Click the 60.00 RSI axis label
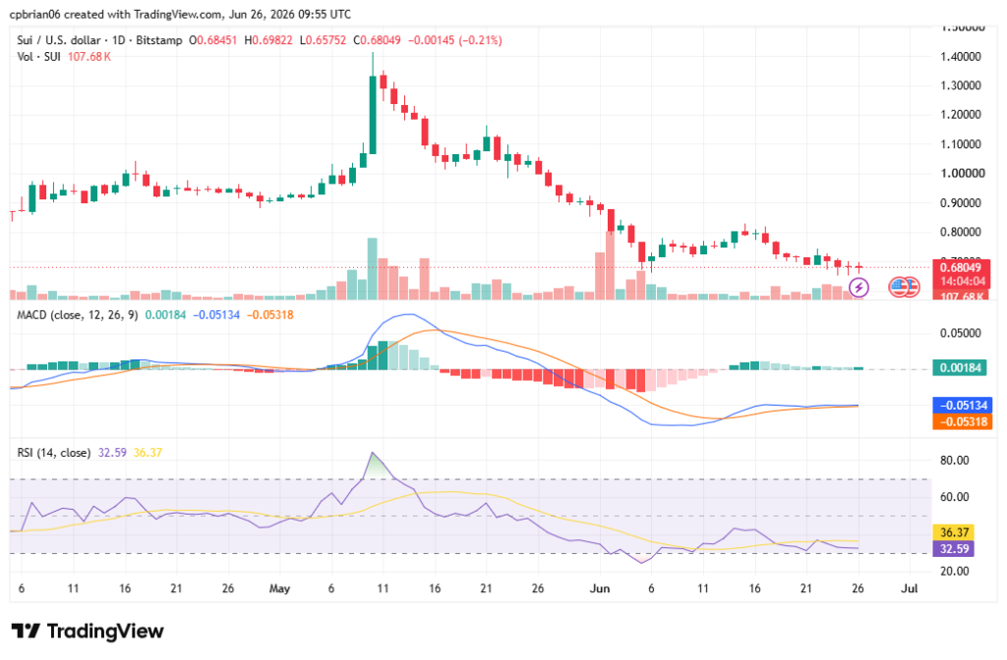The width and height of the screenshot is (1007, 660). point(954,497)
